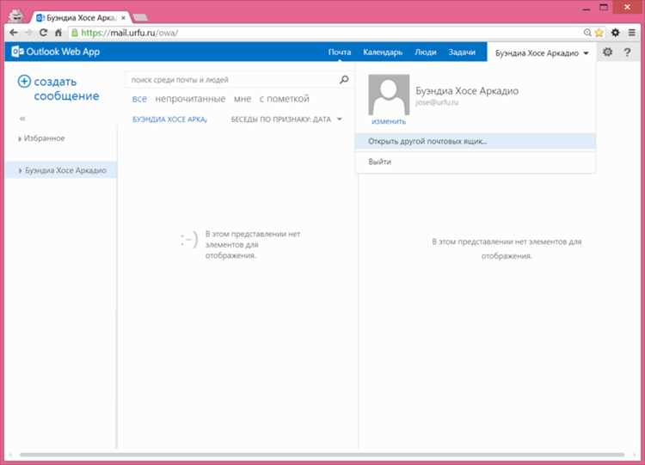This screenshot has height=465, width=645.
Task: Expand the Буэндиа Хосе Аркадио mailbox tree
Action: click(x=20, y=170)
